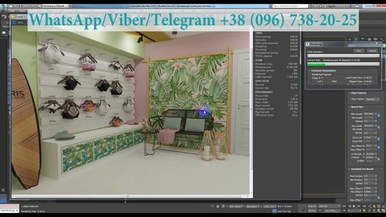Image resolution: width=386 pixels, height=217 pixels.
Task: Collapse the Common Parameters rollout
Action: point(323,71)
